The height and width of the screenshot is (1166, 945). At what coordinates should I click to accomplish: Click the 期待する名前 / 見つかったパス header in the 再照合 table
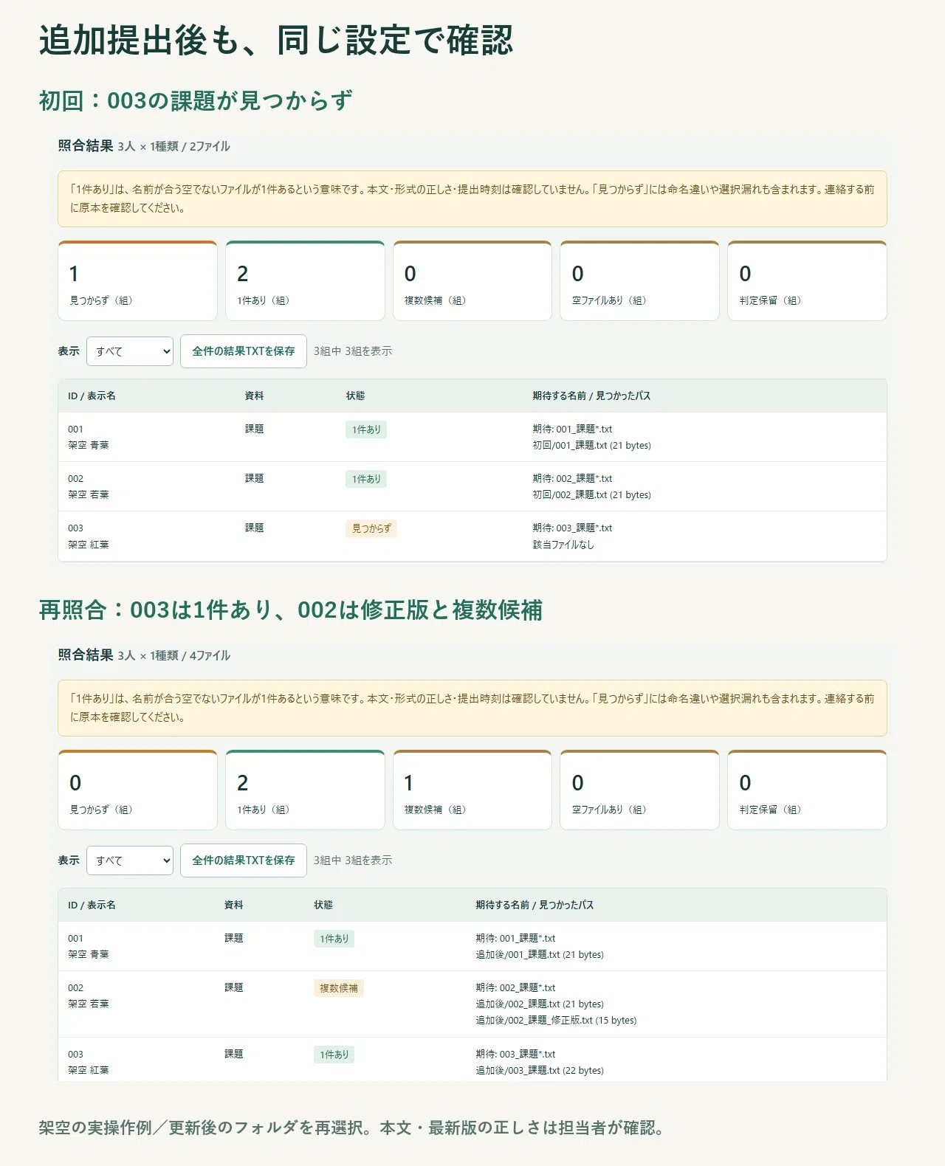click(535, 905)
